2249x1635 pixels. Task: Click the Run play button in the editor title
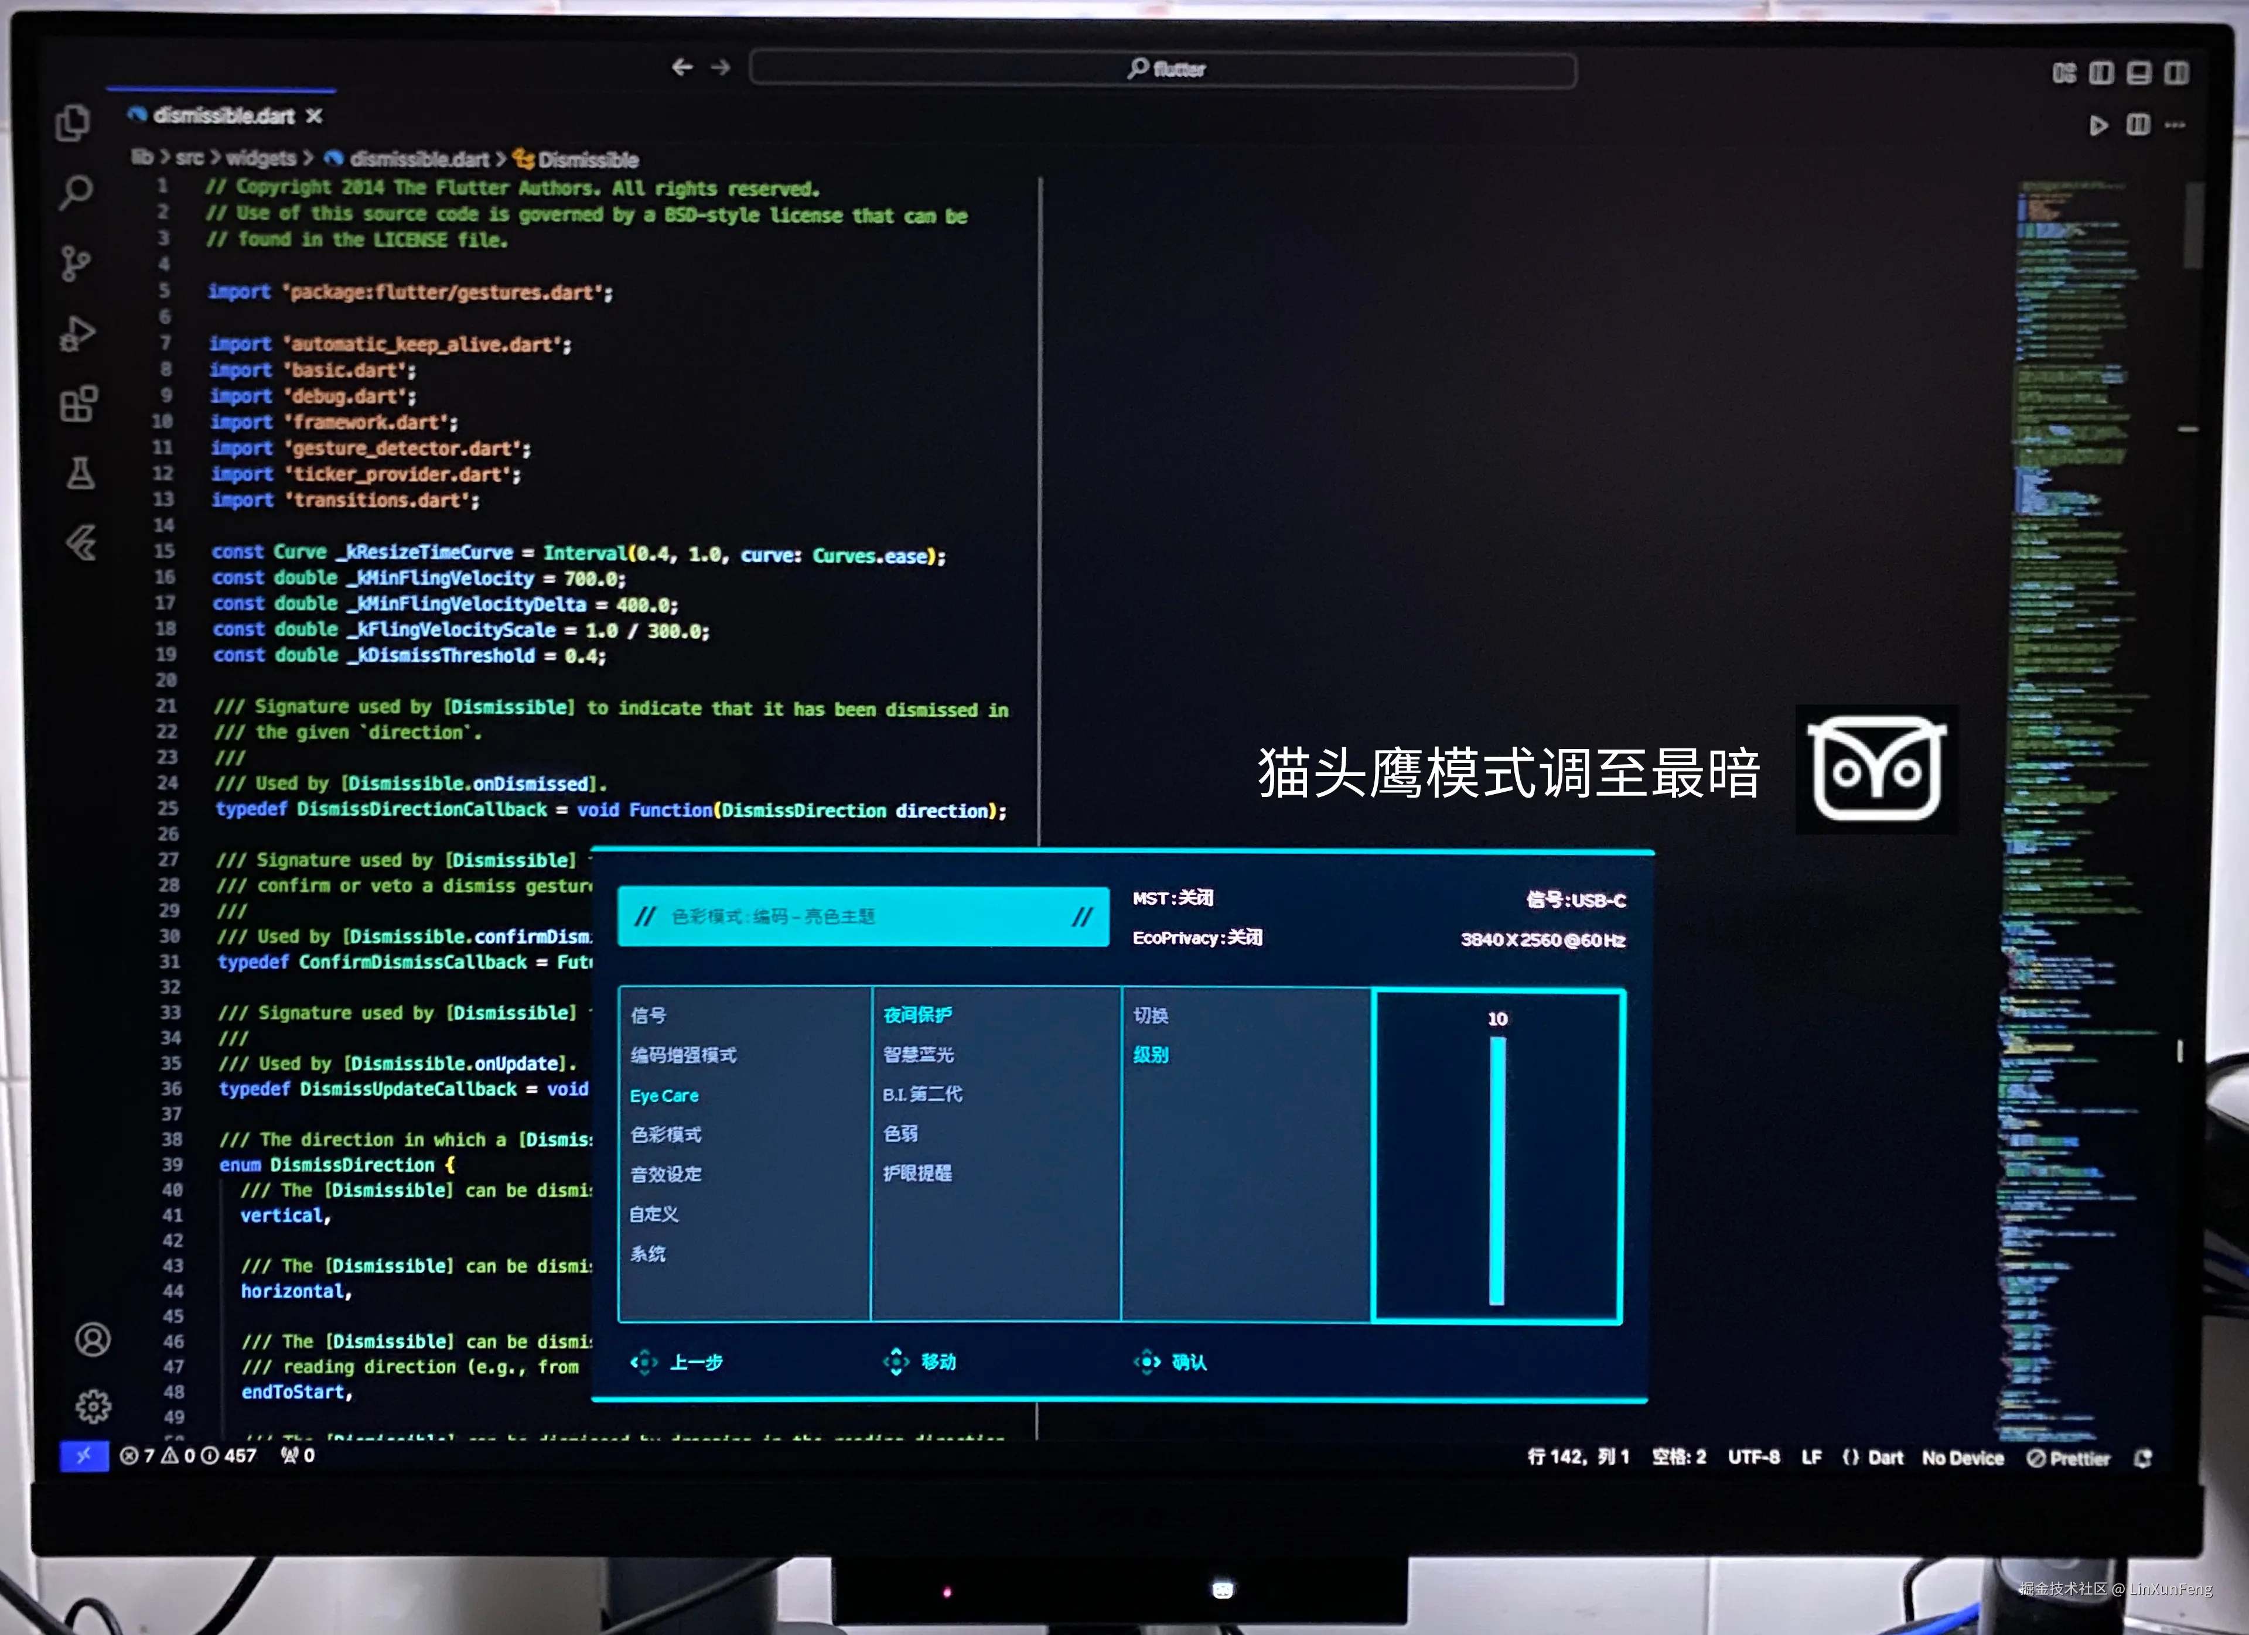tap(2098, 125)
